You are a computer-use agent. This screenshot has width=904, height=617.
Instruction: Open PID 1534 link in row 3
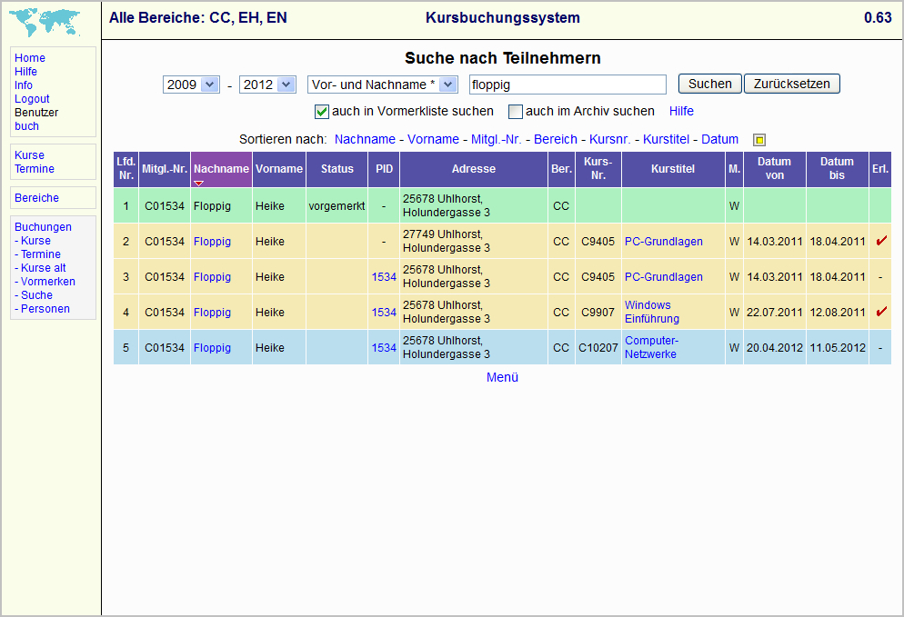(x=384, y=277)
